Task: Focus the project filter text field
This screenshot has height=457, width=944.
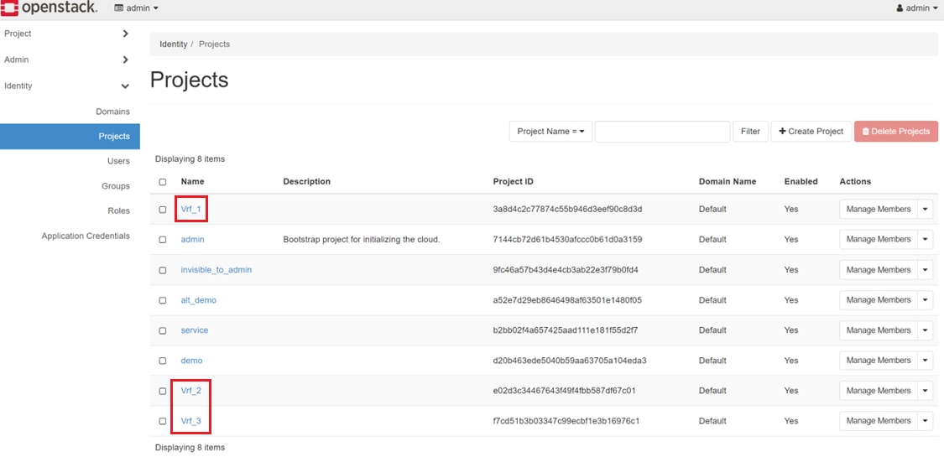Action: 662,132
